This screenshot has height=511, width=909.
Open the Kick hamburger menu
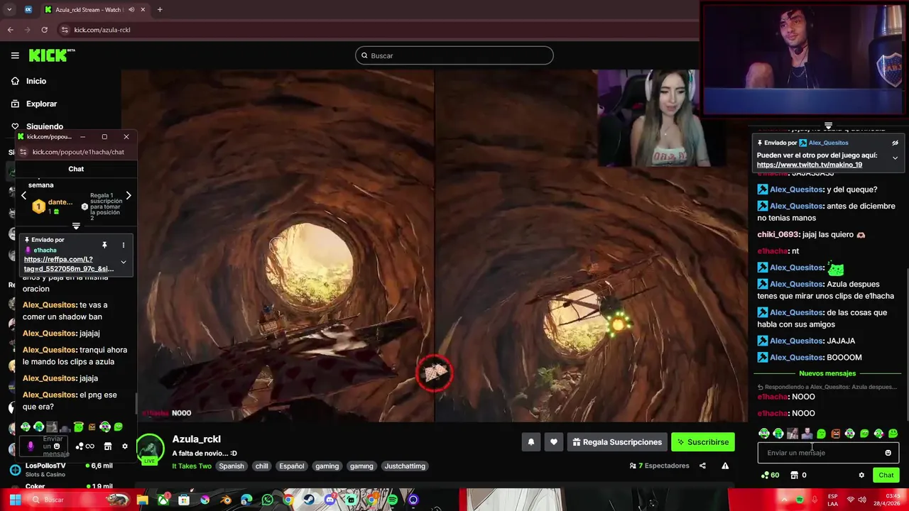[x=15, y=55]
